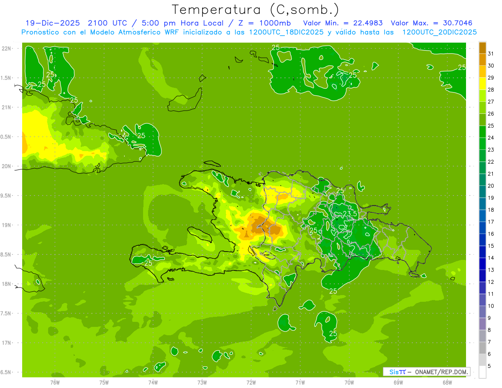Click the '74W' longitude label
502x388 pixels.
coord(153,383)
